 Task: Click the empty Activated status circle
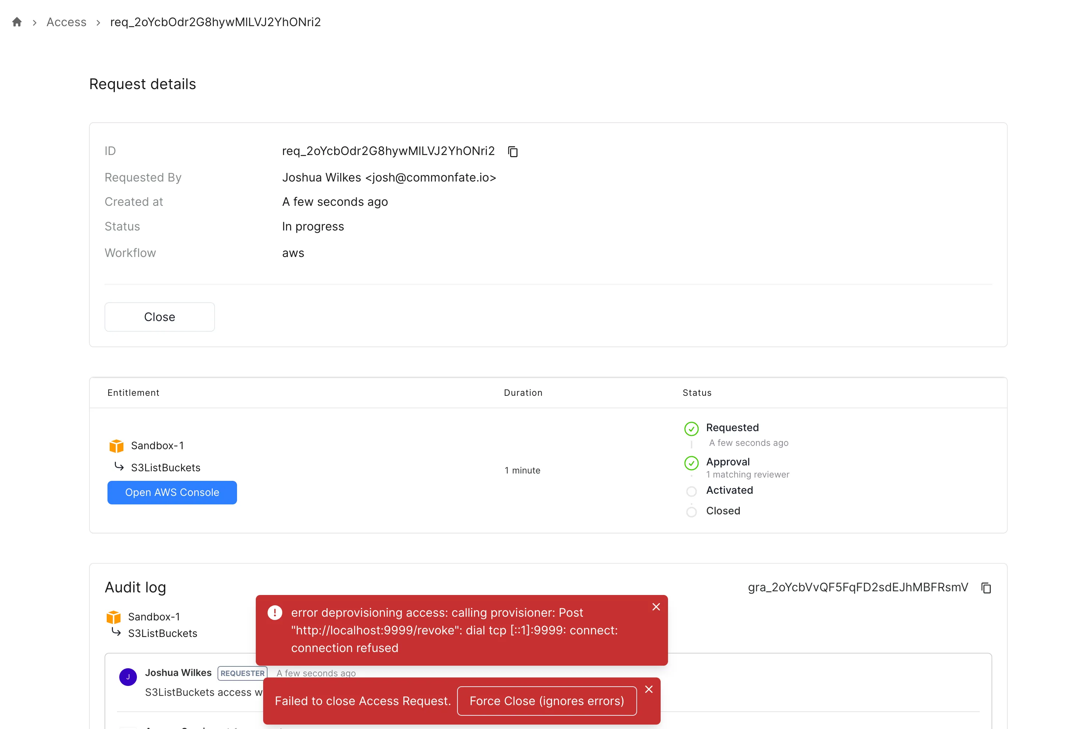point(691,491)
